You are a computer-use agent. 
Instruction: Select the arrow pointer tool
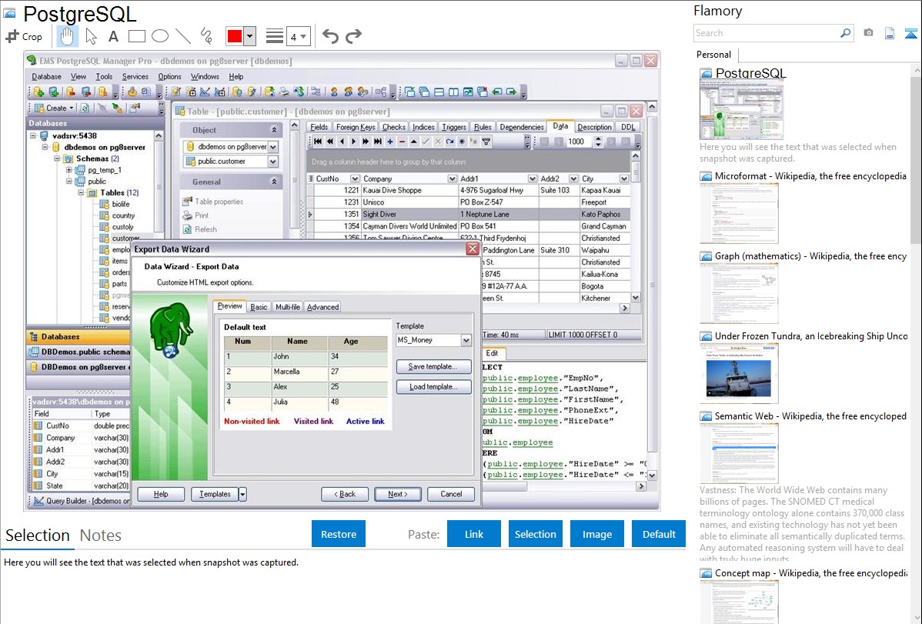coord(91,36)
